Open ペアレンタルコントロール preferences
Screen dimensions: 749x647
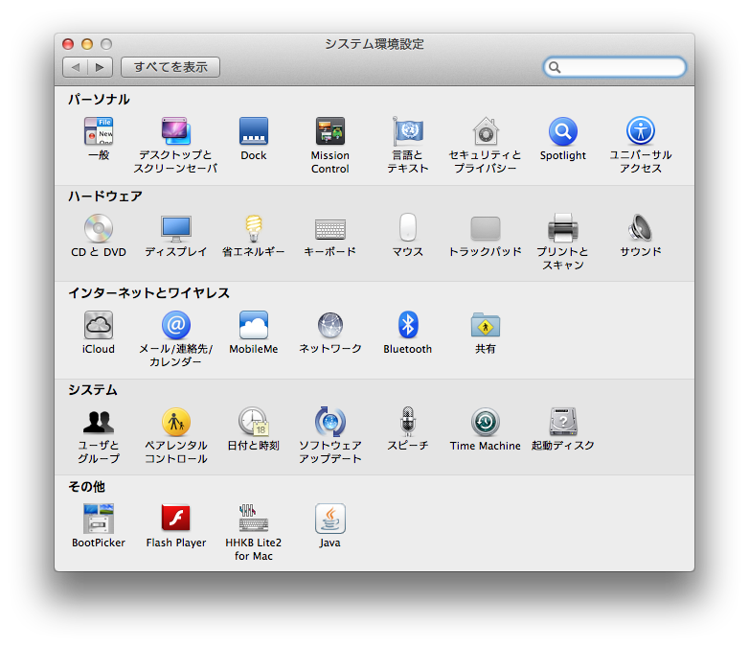pyautogui.click(x=176, y=422)
